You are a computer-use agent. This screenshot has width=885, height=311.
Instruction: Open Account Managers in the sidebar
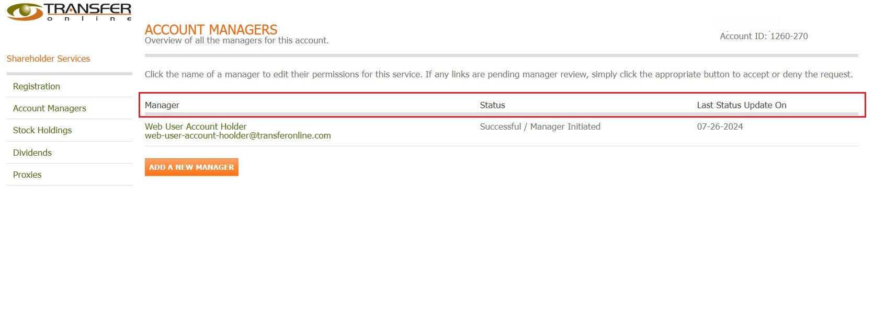[x=50, y=108]
